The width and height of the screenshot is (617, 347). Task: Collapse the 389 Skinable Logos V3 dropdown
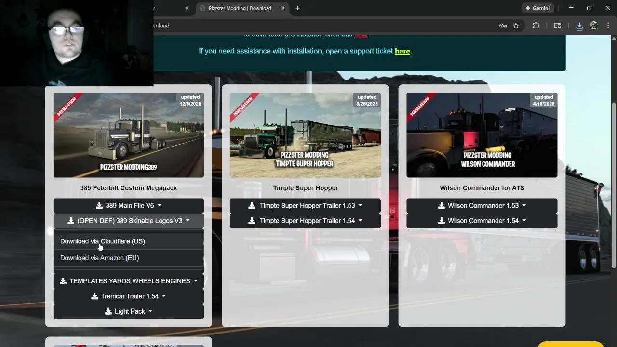(129, 221)
